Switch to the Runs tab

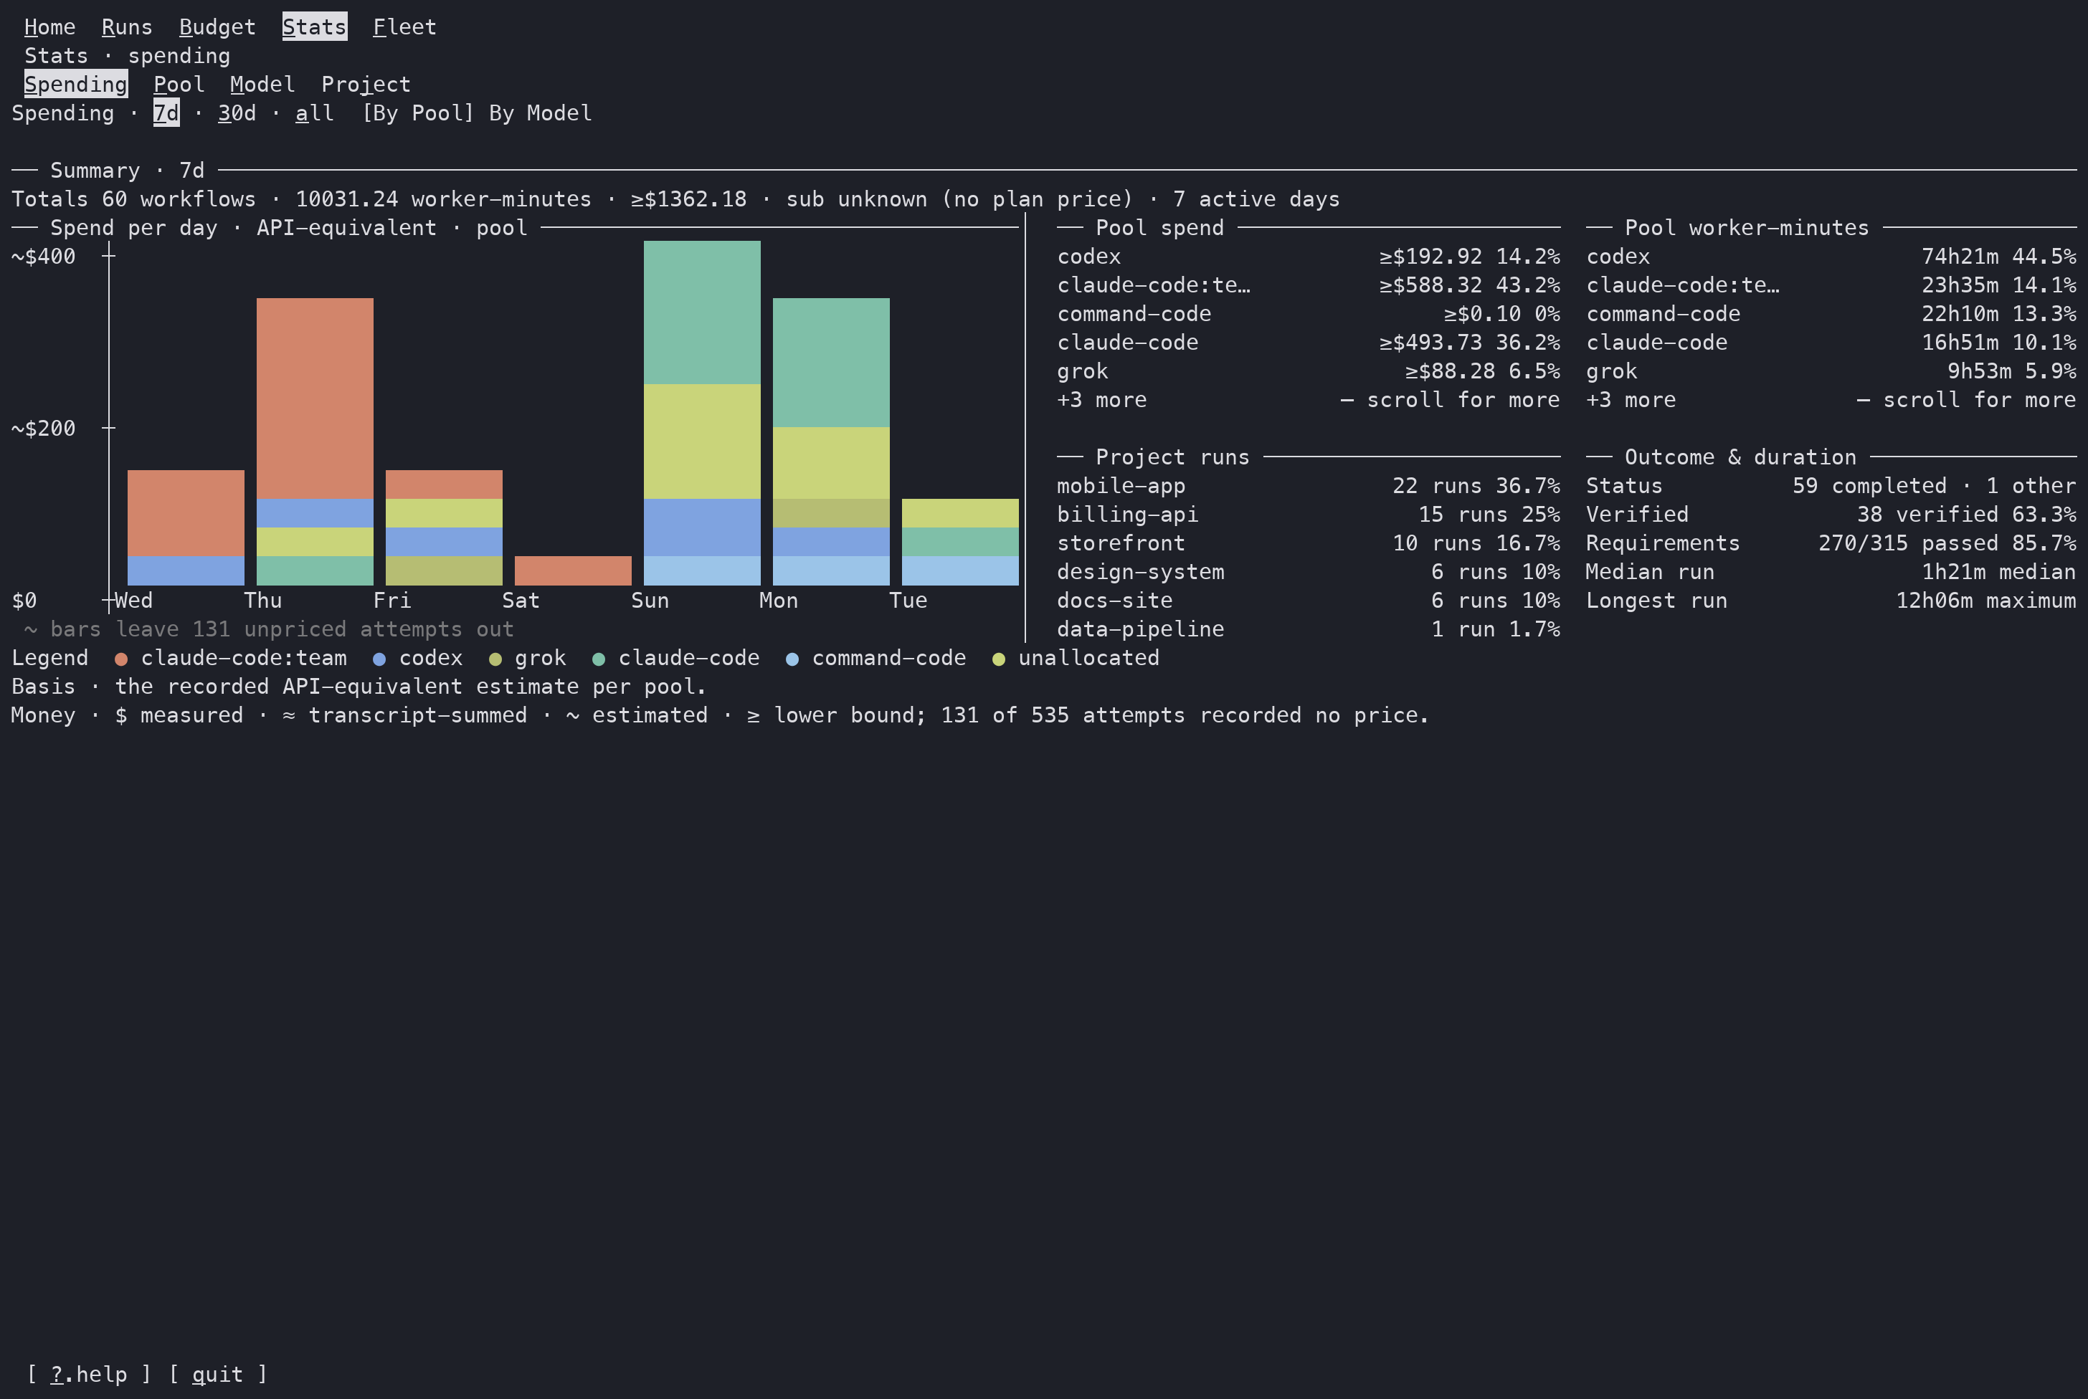(127, 28)
